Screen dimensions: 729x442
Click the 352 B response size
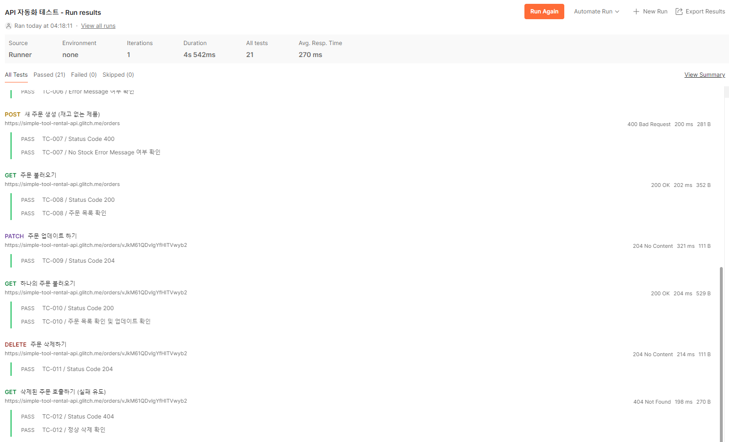coord(704,185)
